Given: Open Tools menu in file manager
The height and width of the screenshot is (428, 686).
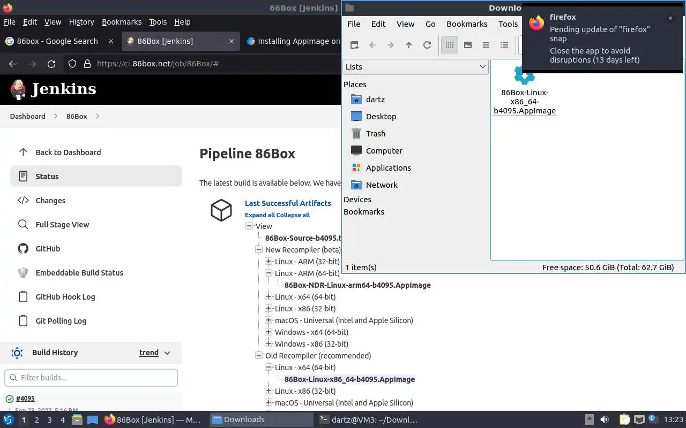Looking at the screenshot, I should (508, 24).
